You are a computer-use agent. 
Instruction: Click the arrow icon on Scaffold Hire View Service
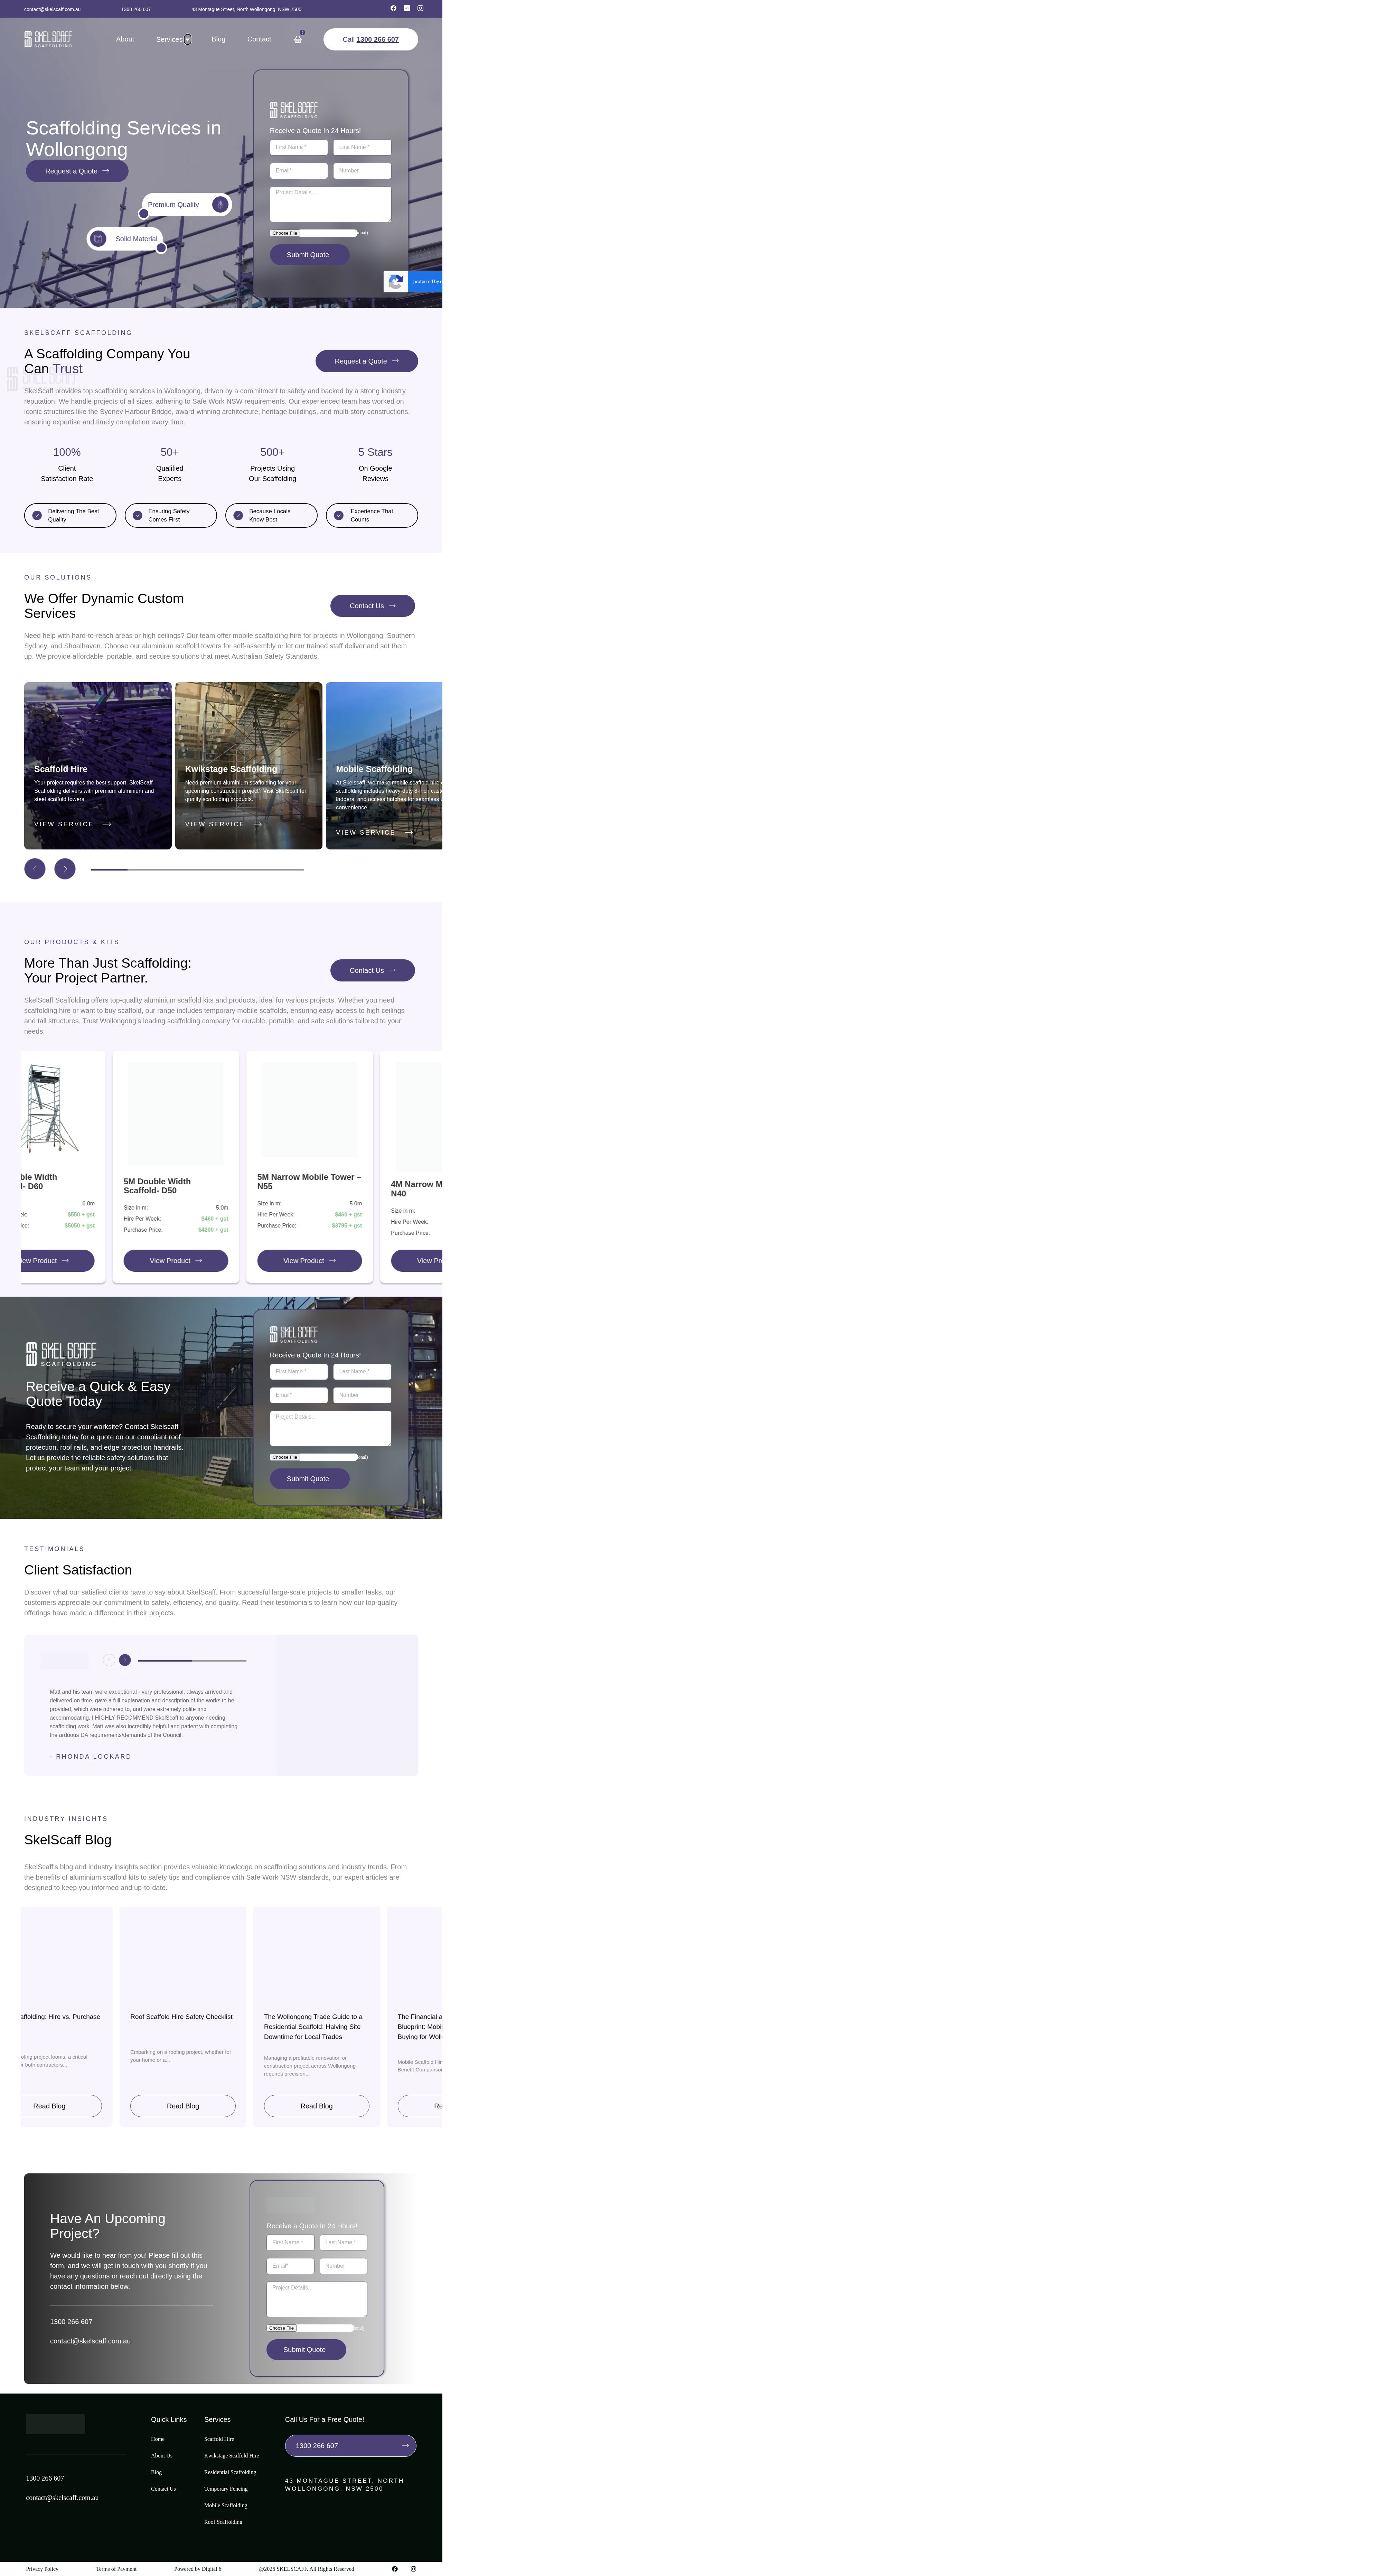pos(107,824)
